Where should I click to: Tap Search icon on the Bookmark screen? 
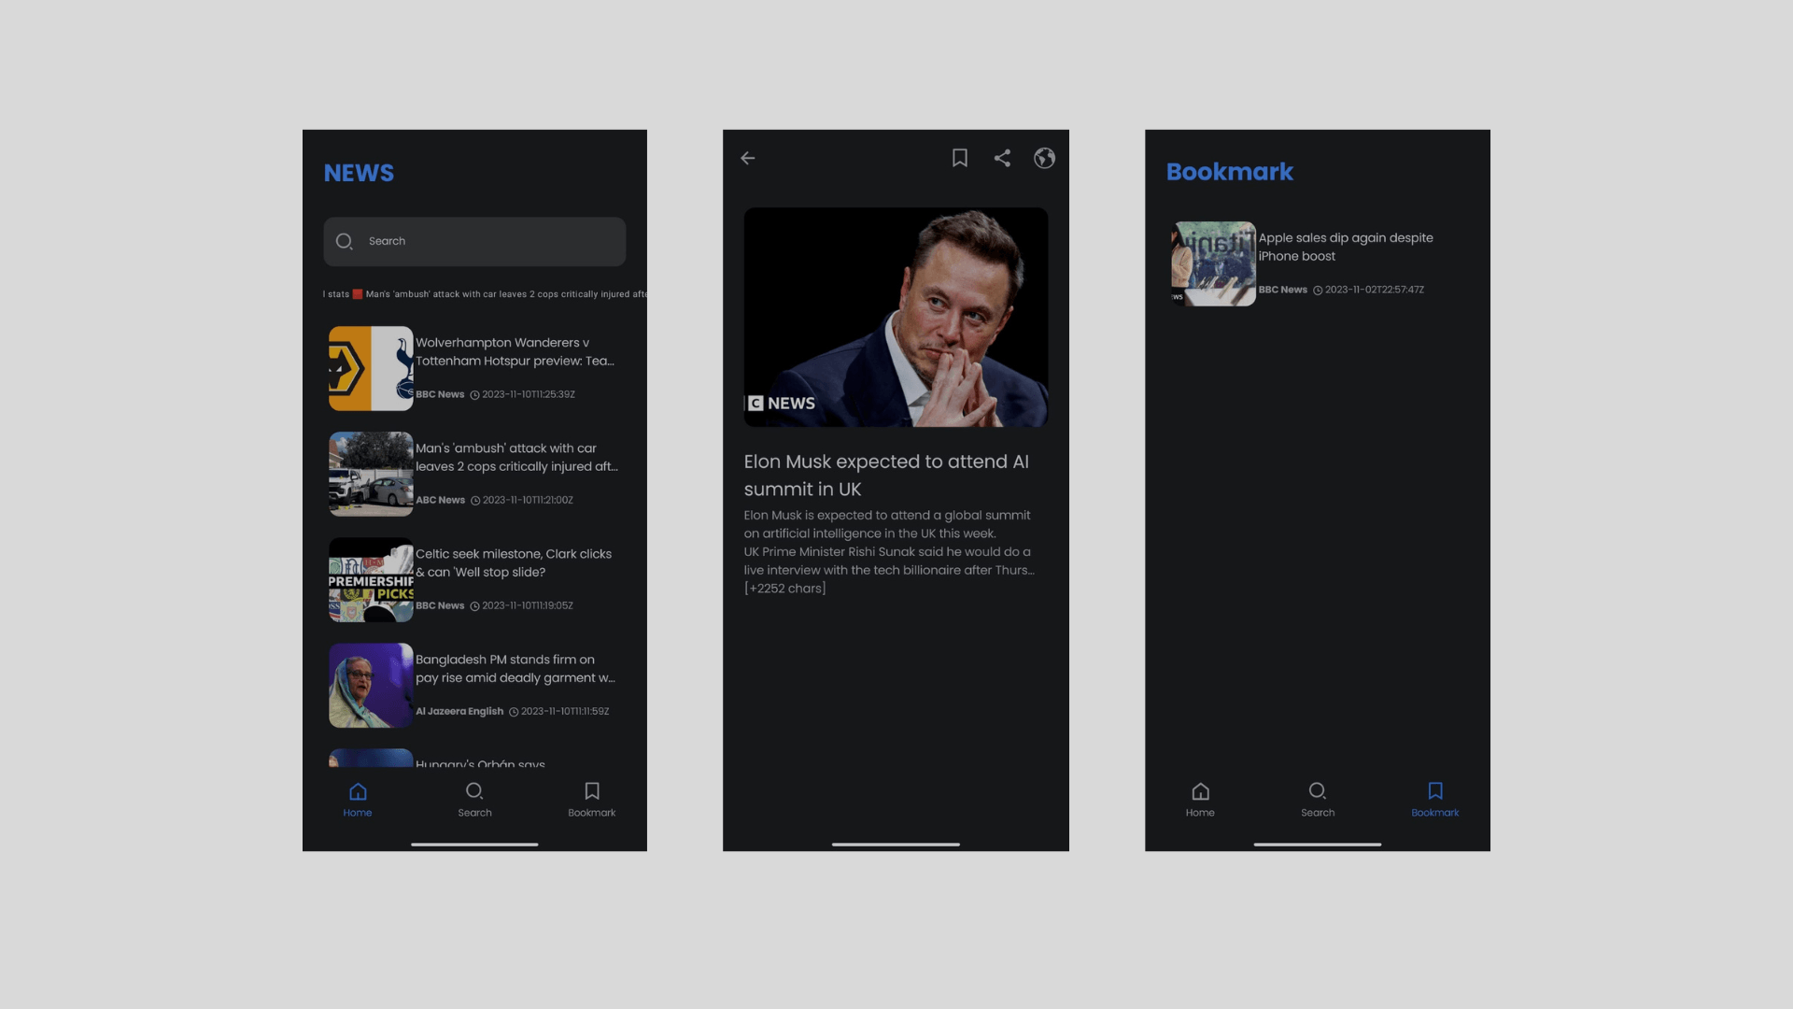click(x=1318, y=799)
